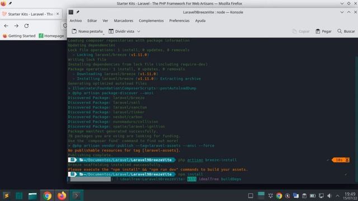This screenshot has width=358, height=201.
Task: Minimize the Konsole window
Action: [x=342, y=12]
